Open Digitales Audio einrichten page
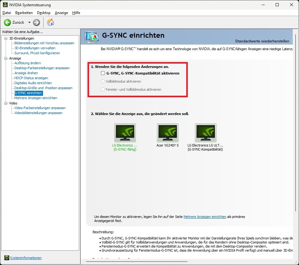Viewport: 299px width, 265px height. [x=33, y=83]
